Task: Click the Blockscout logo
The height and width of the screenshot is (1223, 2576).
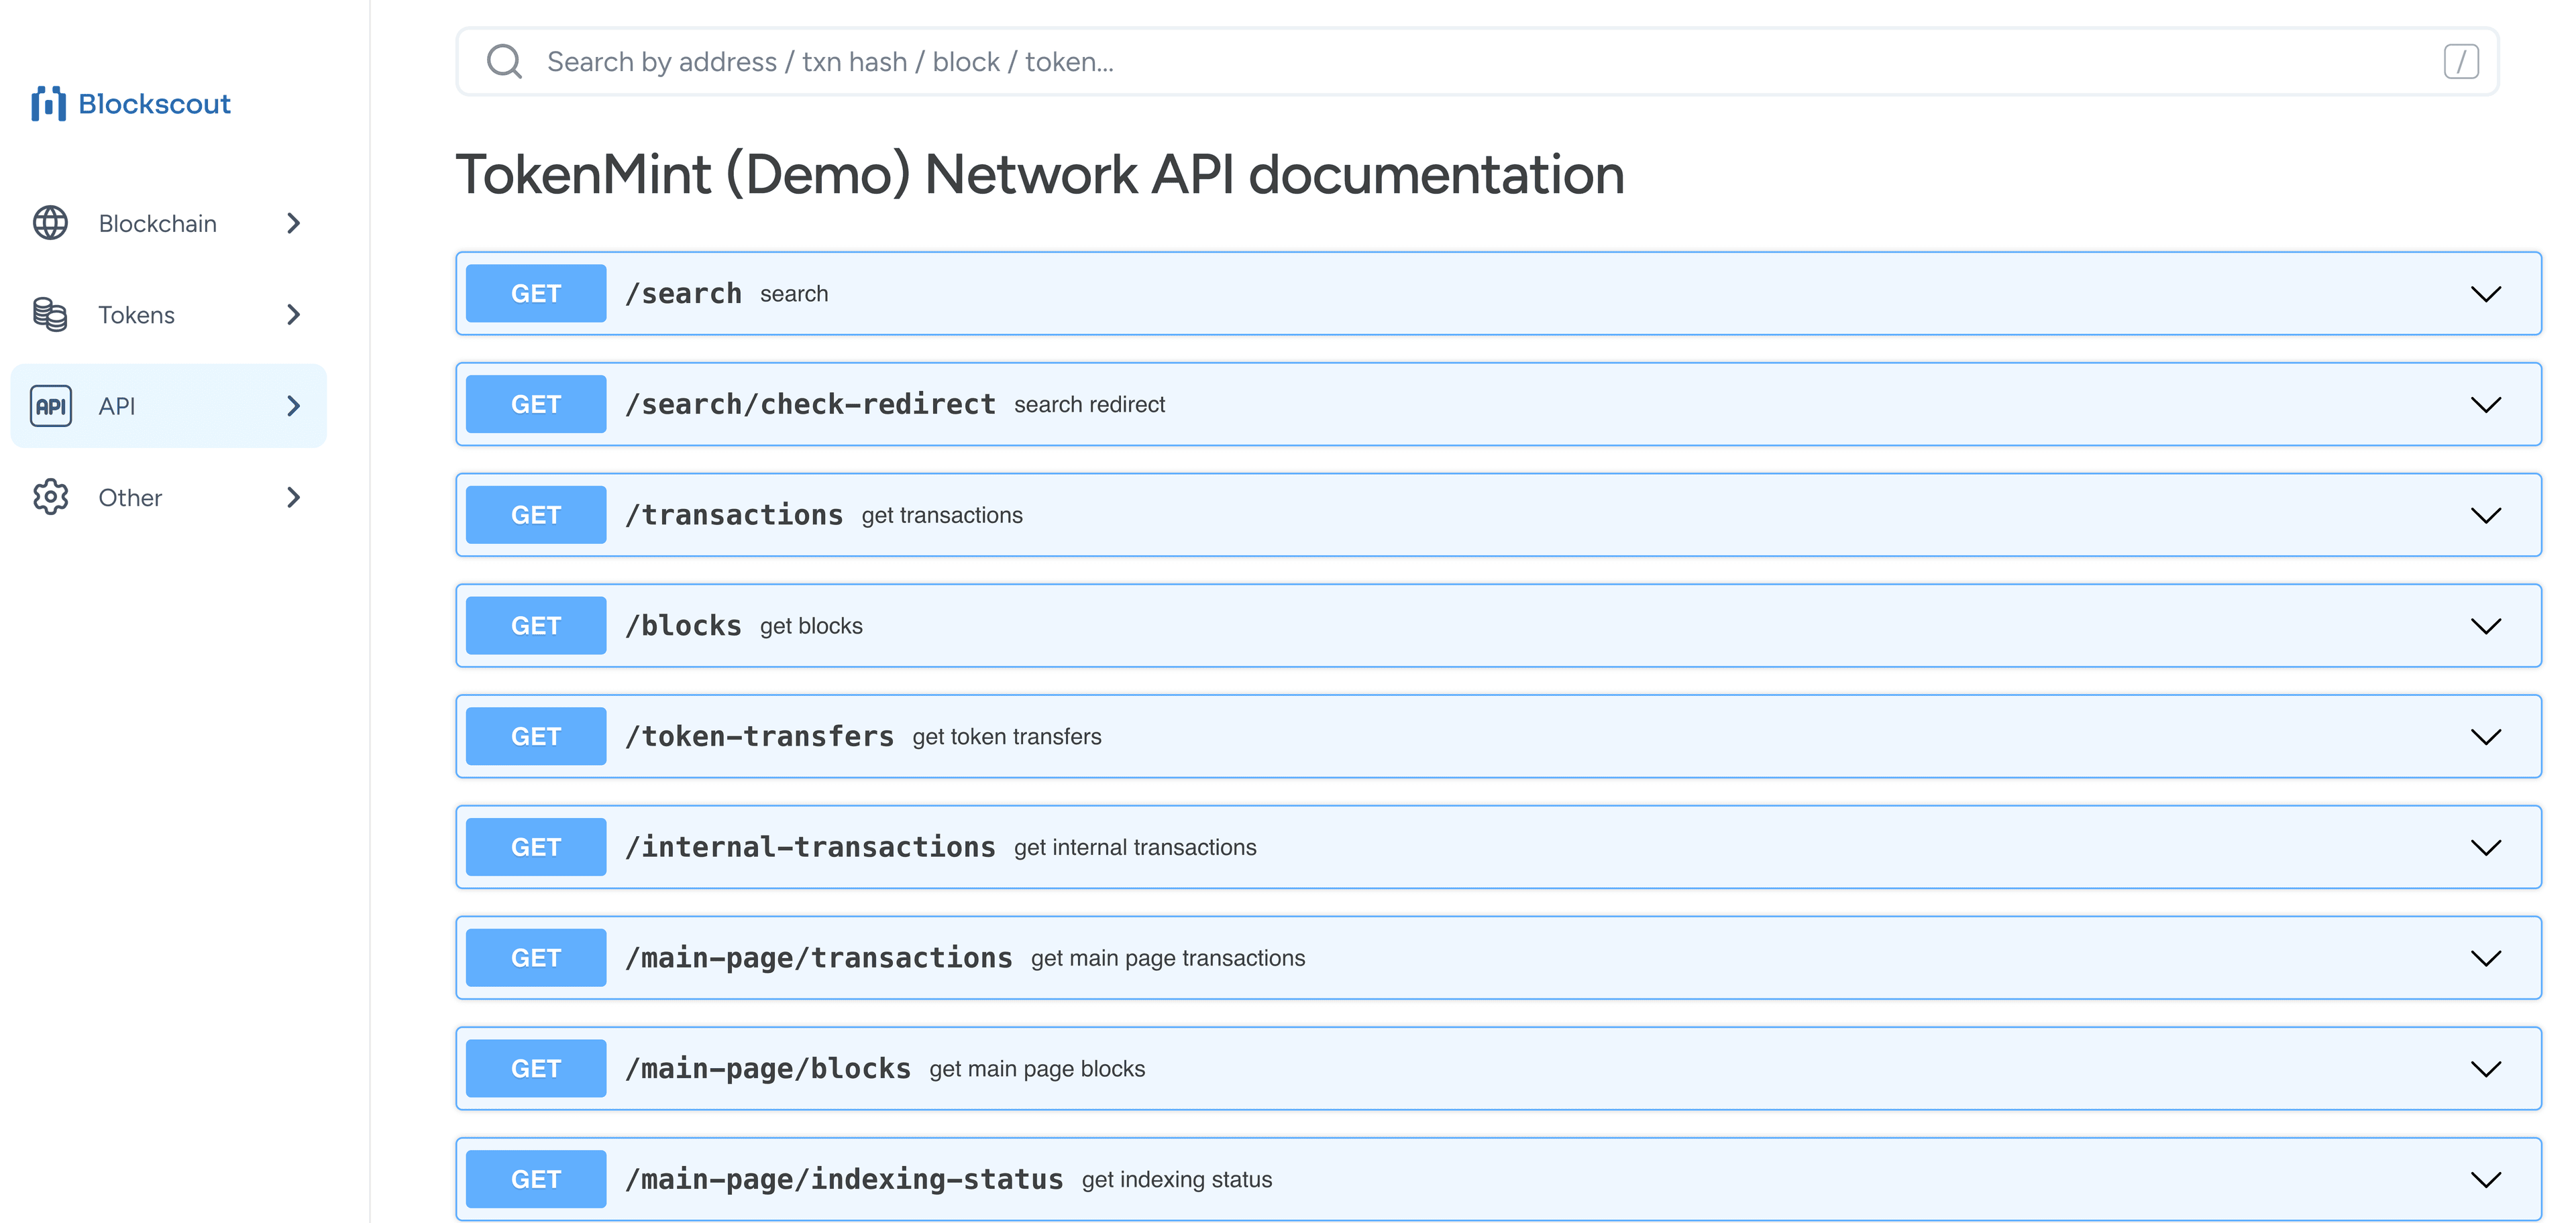Action: (x=131, y=104)
